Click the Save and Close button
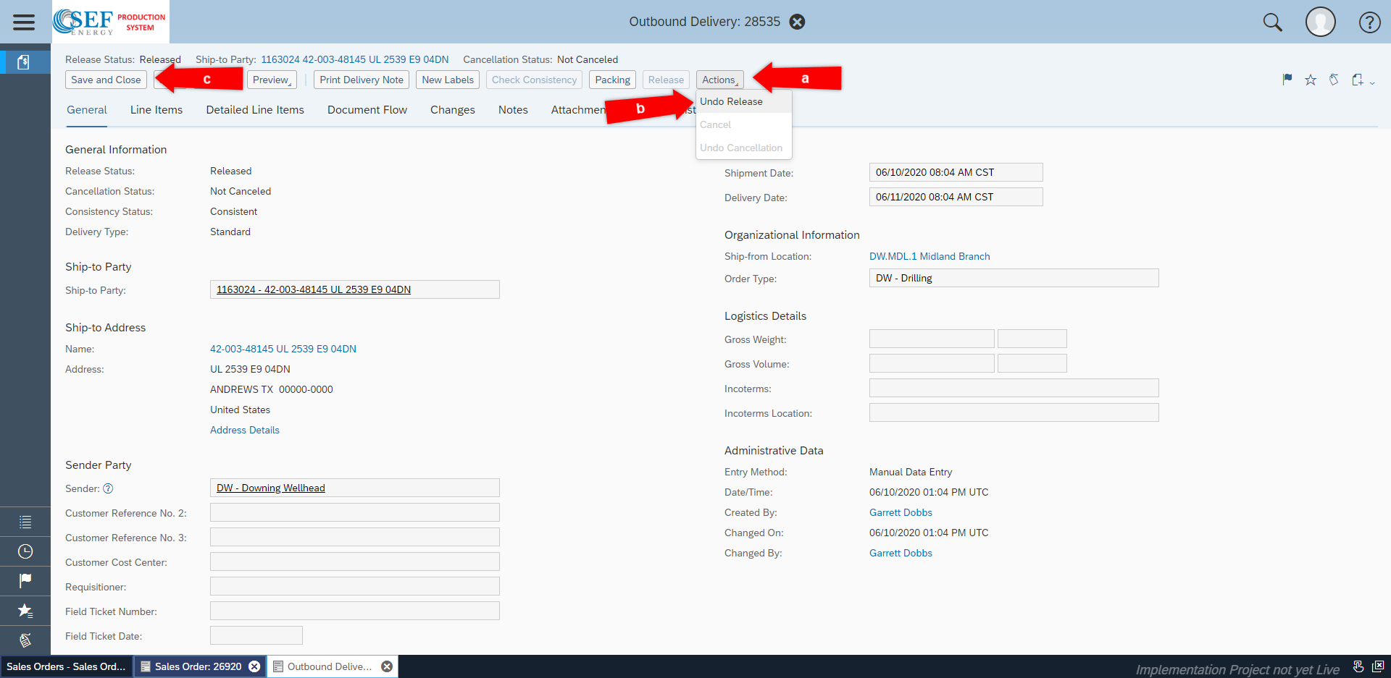This screenshot has height=678, width=1391. (106, 80)
